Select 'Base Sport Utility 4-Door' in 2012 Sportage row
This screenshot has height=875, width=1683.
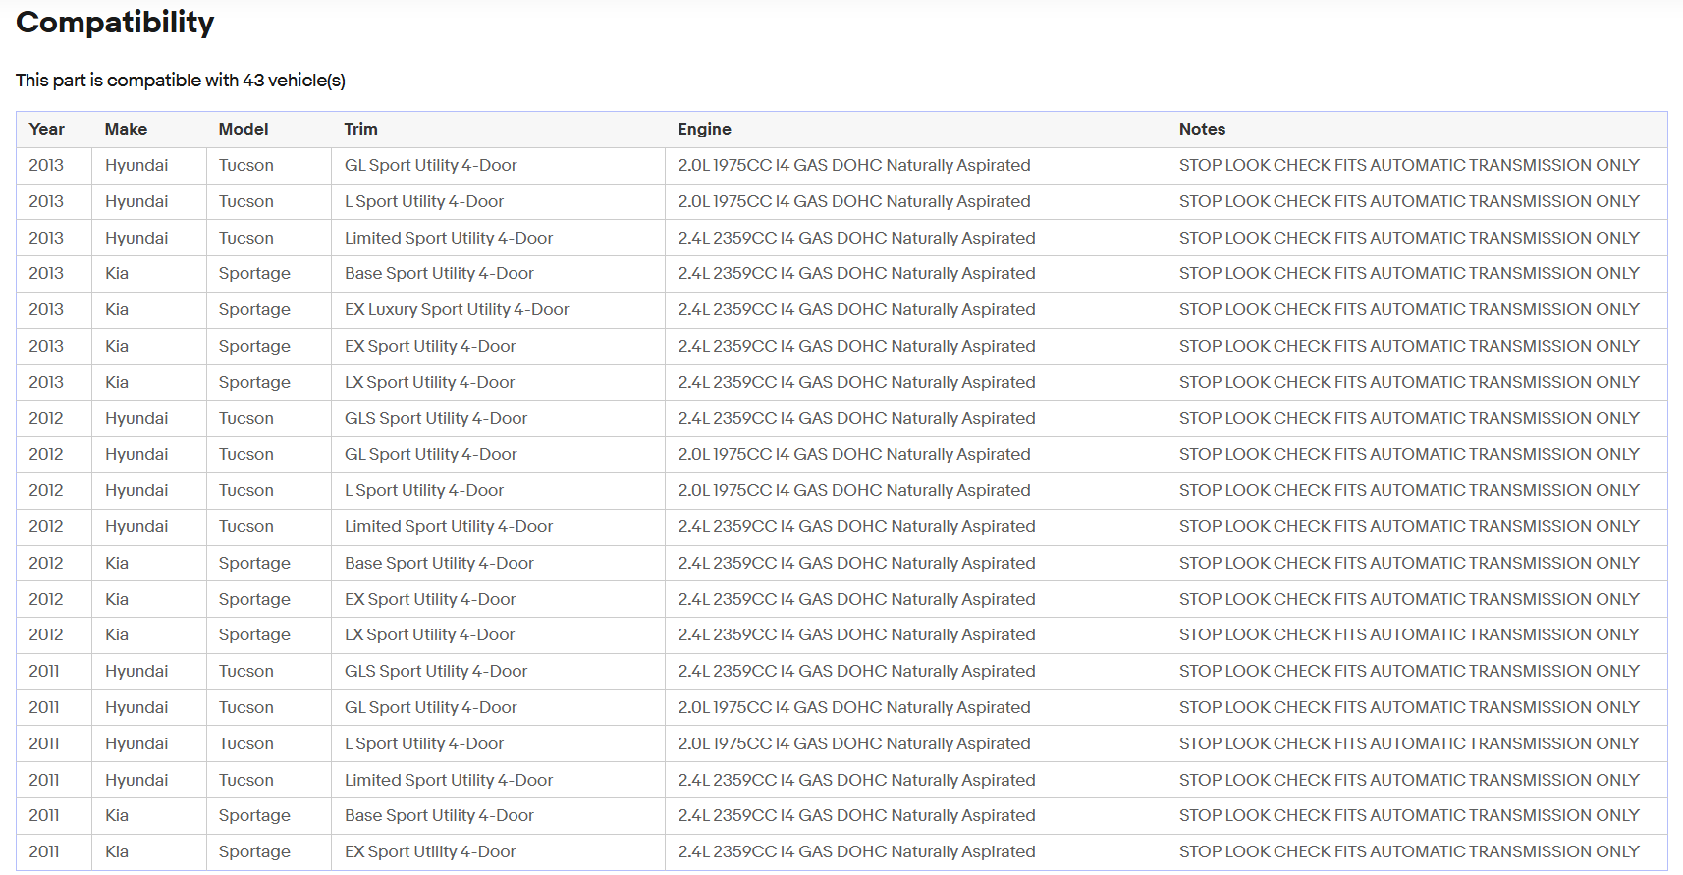point(439,563)
